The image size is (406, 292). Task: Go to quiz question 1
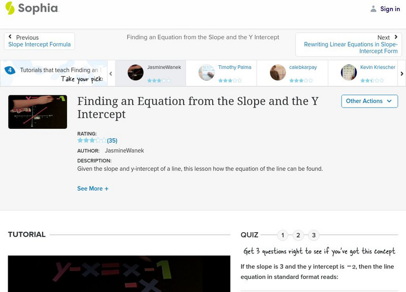(x=283, y=235)
